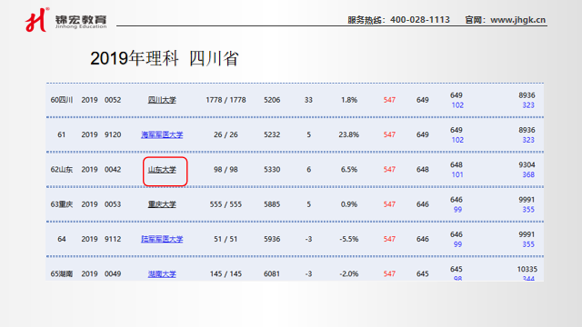Open the 海军军医大学 link
Image resolution: width=582 pixels, height=327 pixels.
click(162, 134)
